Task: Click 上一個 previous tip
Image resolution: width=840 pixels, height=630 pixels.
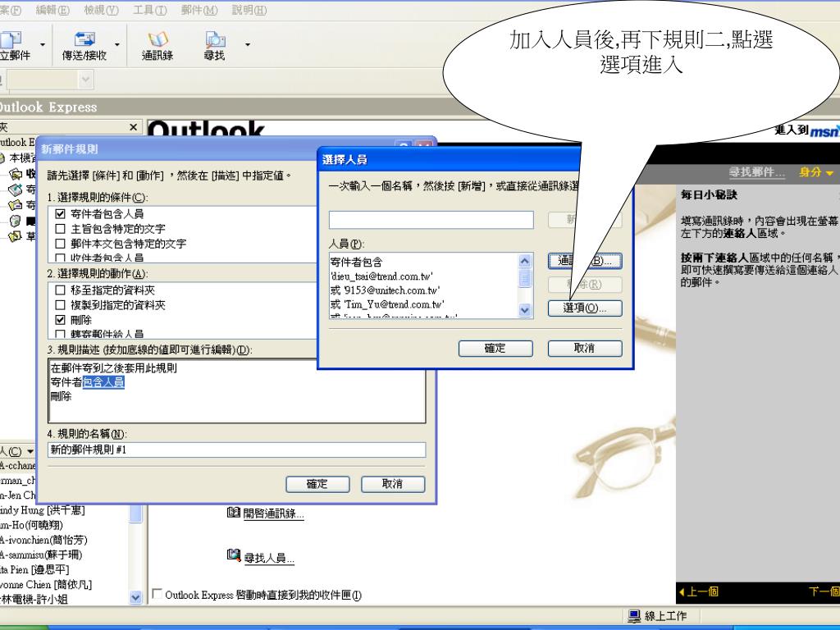Action: (x=699, y=592)
